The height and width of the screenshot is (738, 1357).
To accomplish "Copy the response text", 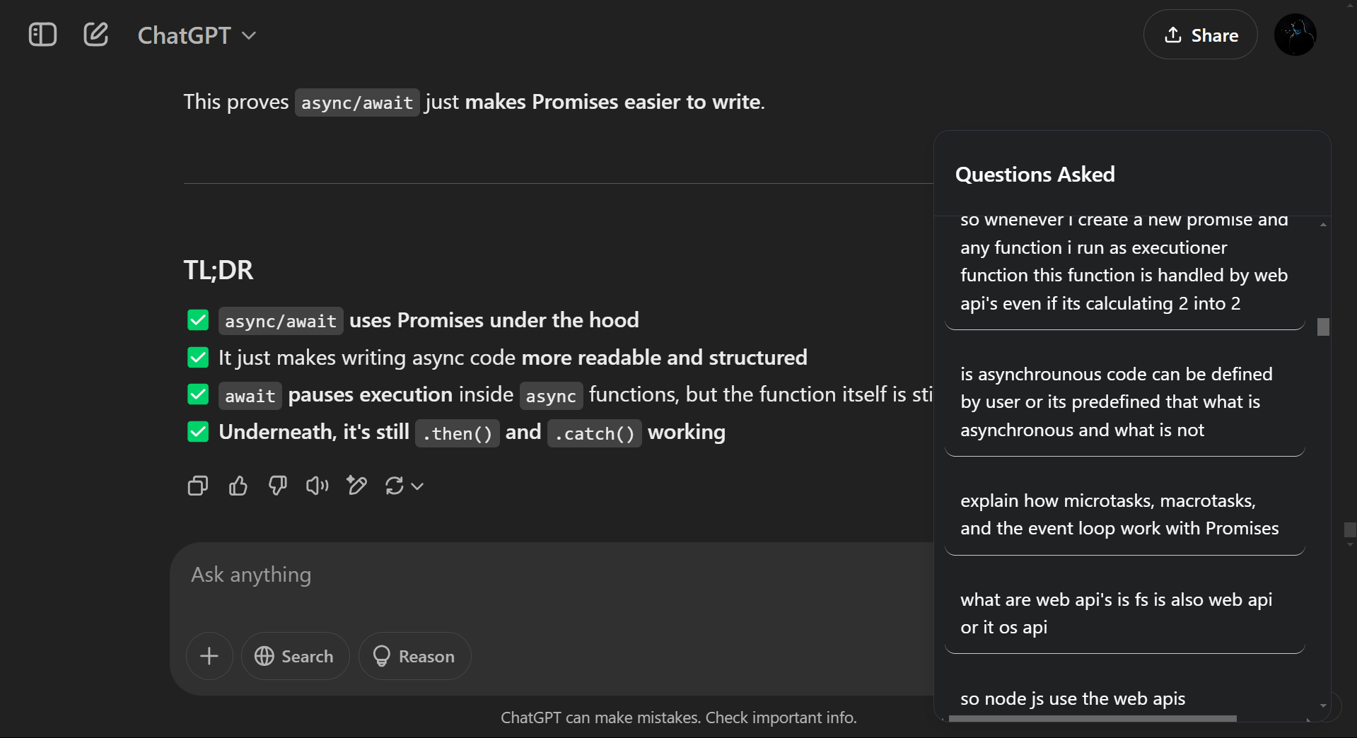I will 198,486.
